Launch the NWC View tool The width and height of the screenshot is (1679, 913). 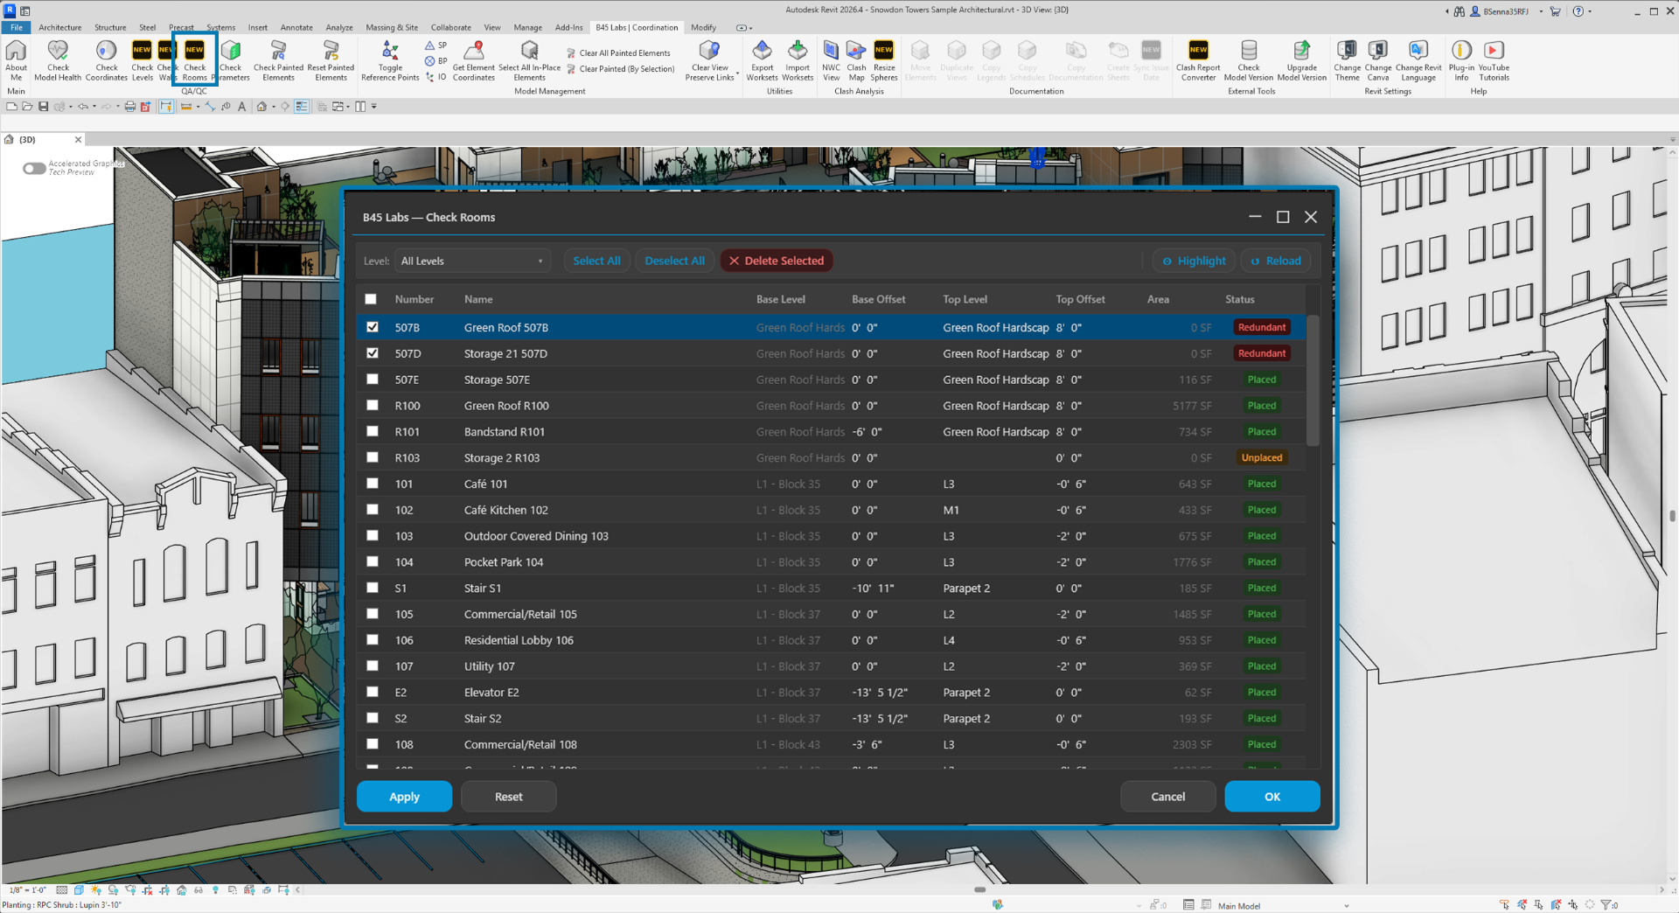coord(831,60)
